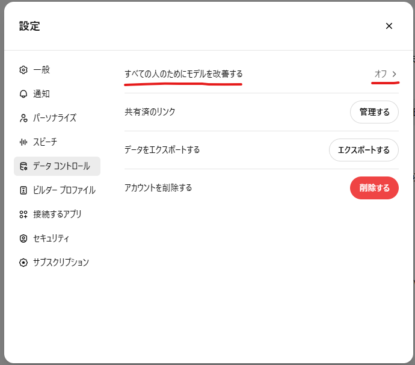The height and width of the screenshot is (365, 415).
Task: Click the star badge icon beside サブスクリプション
Action: (x=23, y=263)
